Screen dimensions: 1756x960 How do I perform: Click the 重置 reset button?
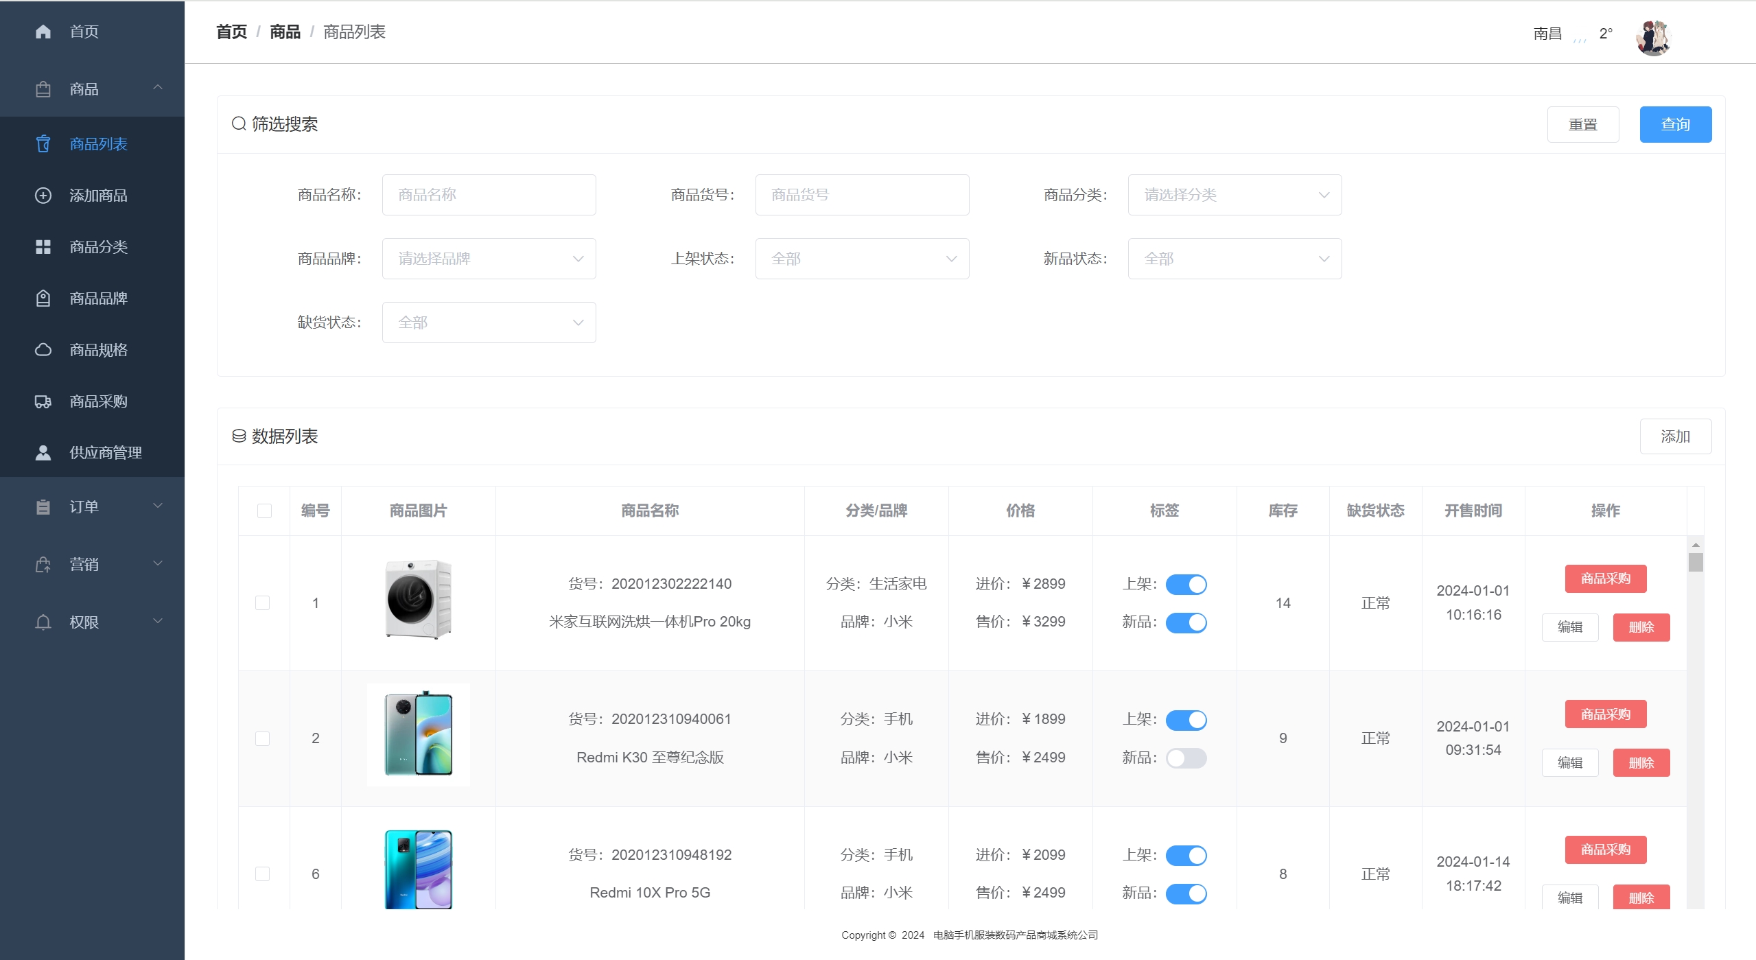click(x=1582, y=124)
